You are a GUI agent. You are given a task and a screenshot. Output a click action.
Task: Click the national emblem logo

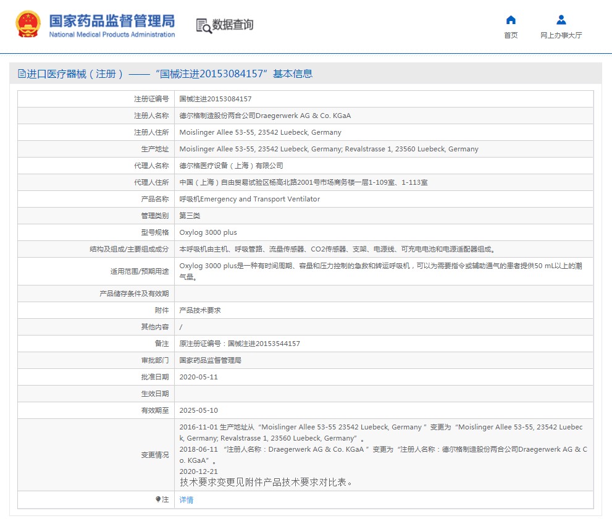click(x=28, y=25)
